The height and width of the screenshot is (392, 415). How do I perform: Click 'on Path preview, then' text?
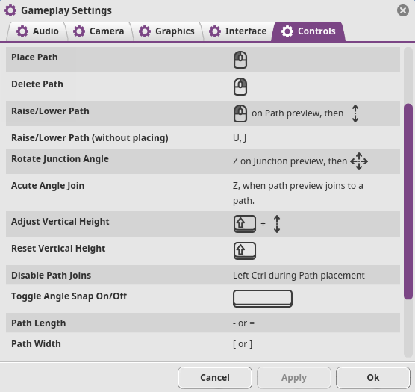[x=297, y=113]
